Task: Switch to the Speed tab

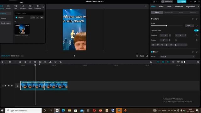Action: (169, 7)
